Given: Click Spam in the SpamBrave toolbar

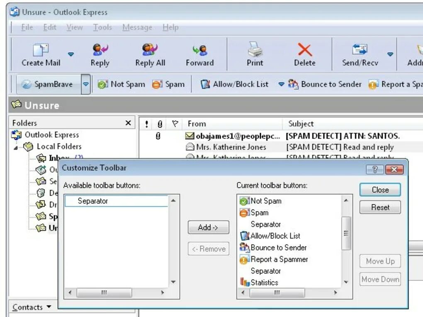Looking at the screenshot, I should pos(168,84).
